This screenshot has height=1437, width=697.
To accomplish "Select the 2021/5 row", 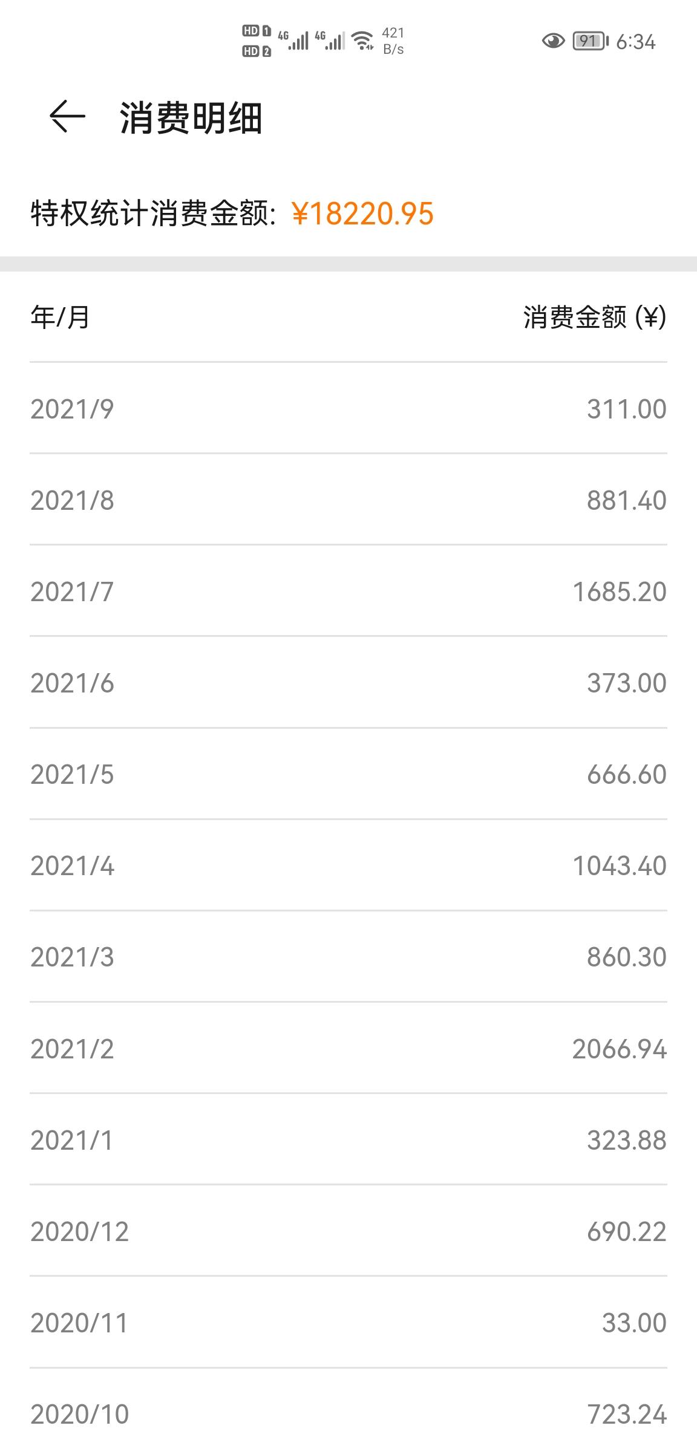I will click(x=348, y=775).
